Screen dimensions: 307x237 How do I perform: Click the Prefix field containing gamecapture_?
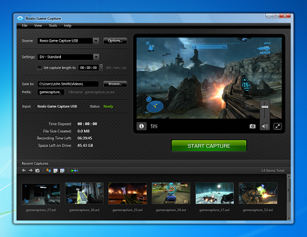[51, 92]
